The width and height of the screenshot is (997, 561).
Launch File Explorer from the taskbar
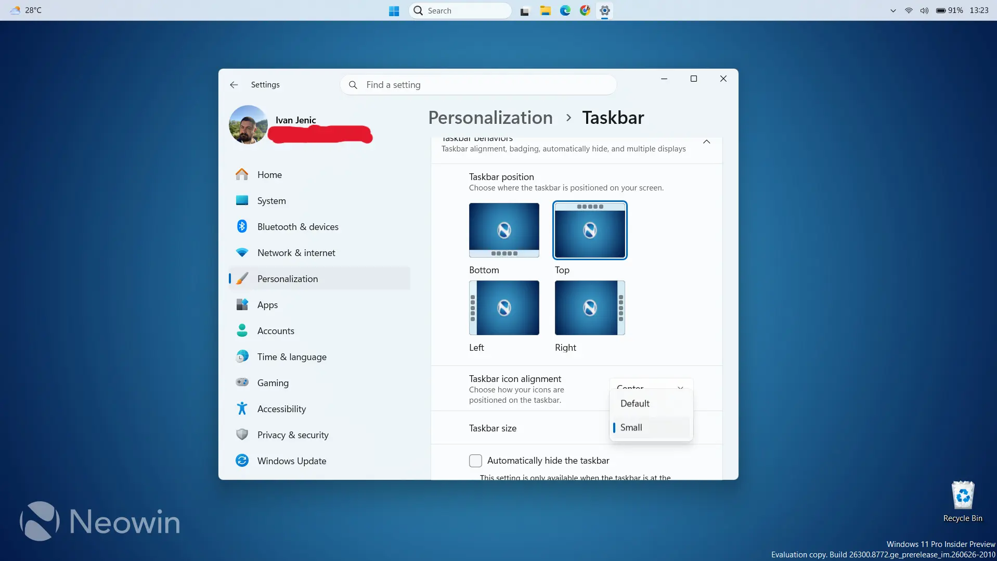pyautogui.click(x=545, y=10)
